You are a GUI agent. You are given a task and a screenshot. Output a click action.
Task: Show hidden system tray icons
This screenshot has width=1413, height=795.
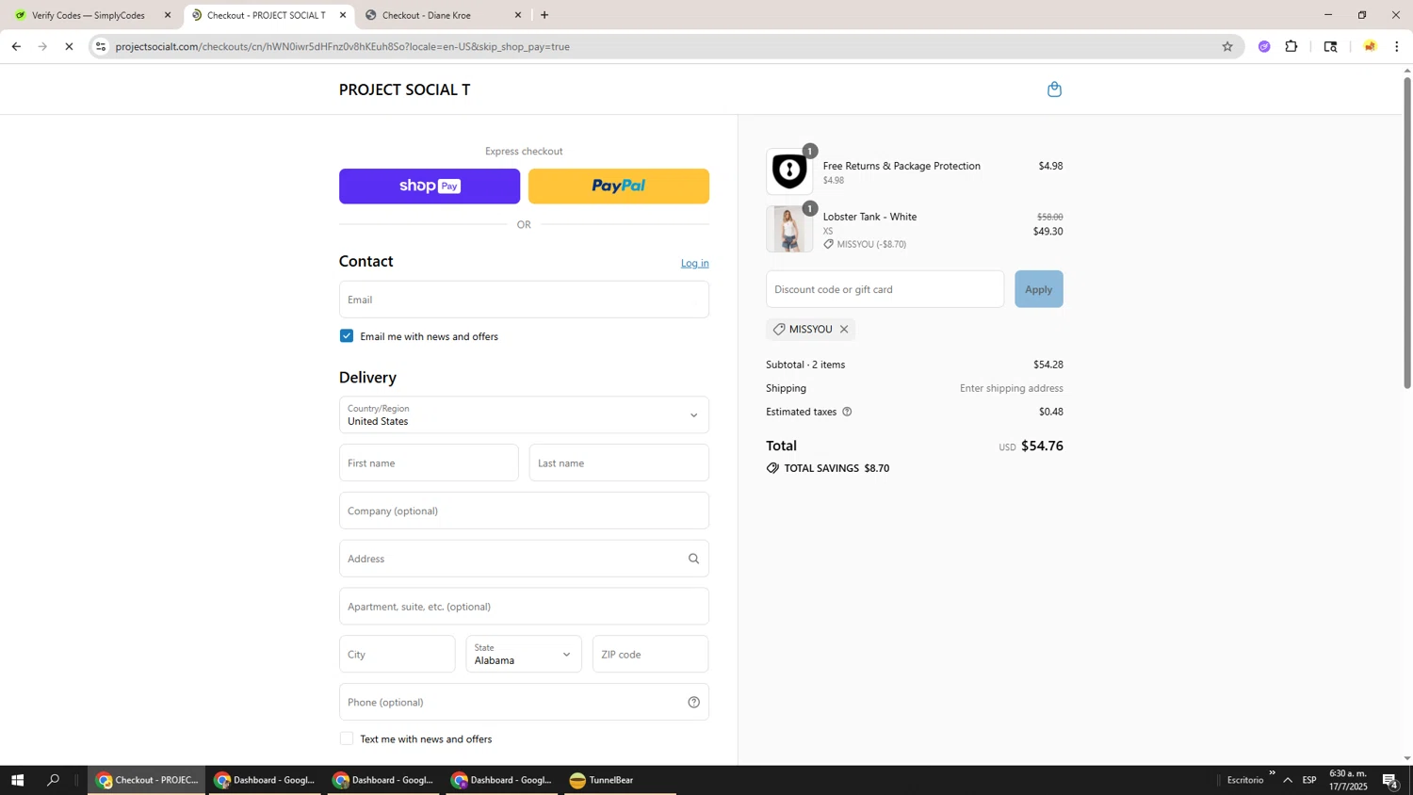[1288, 780]
